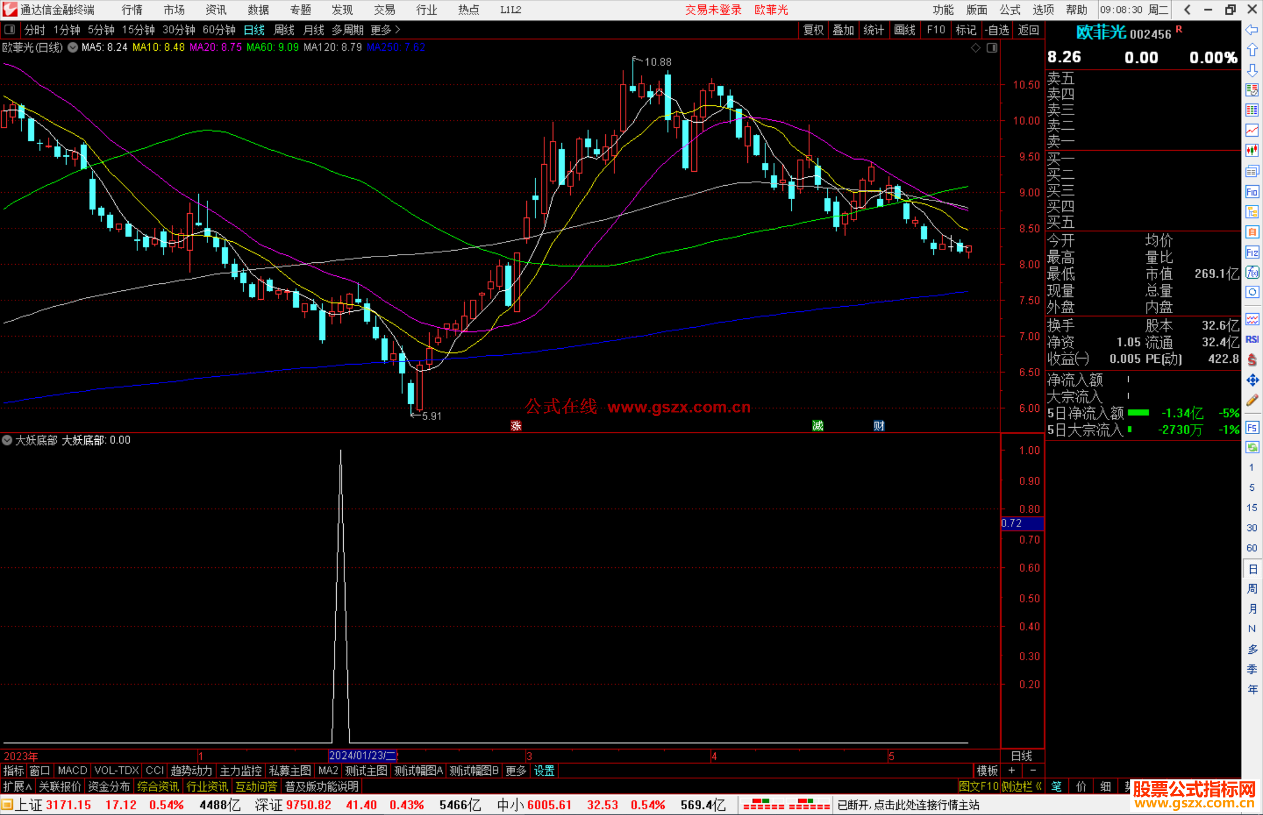1263x815 pixels.
Task: Click the RSI indicator sidebar icon
Action: coord(1252,339)
